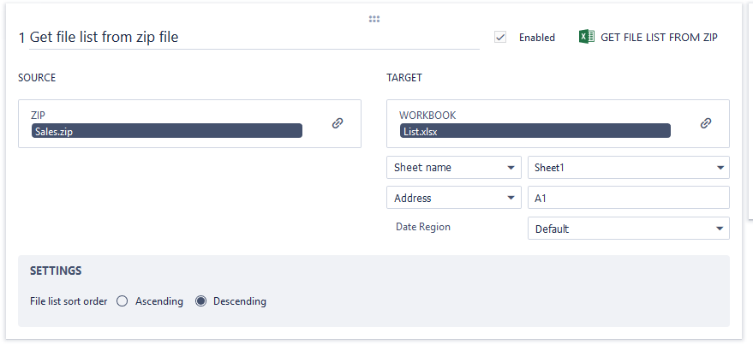This screenshot has height=345, width=753.
Task: Select the List.xlsx workbook chip
Action: pyautogui.click(x=535, y=132)
